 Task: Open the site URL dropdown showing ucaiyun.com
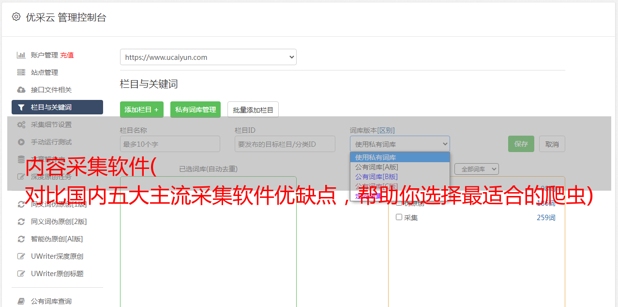pyautogui.click(x=208, y=57)
